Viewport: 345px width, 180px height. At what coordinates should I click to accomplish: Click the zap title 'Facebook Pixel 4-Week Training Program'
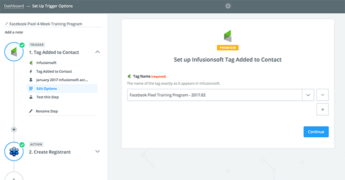point(45,24)
